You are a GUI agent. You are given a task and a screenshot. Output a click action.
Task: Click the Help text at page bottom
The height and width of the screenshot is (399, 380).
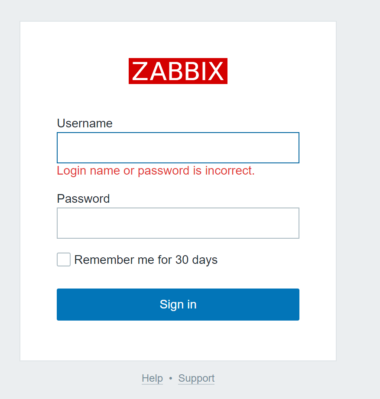[152, 378]
